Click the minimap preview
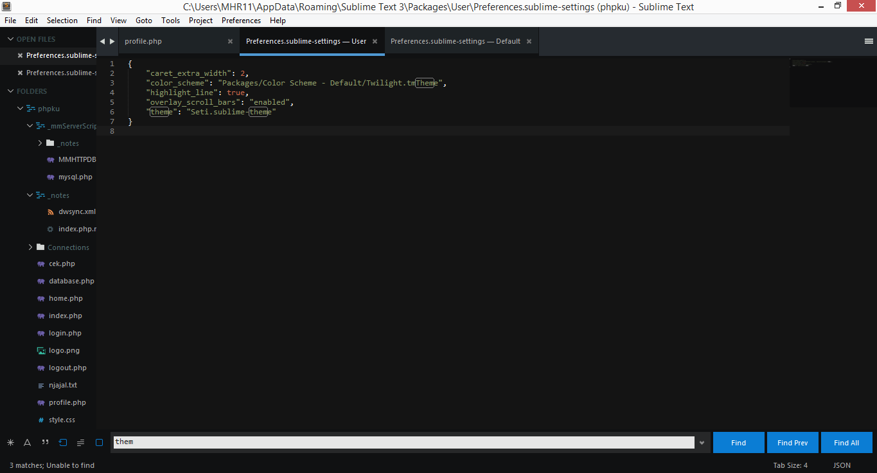Viewport: 877px width, 473px height. [833, 84]
